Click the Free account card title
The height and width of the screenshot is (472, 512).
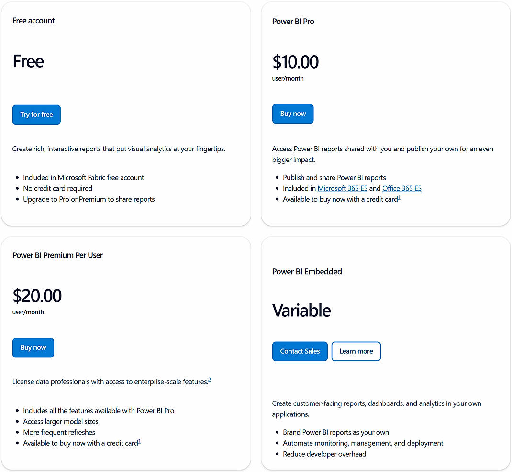coord(33,21)
